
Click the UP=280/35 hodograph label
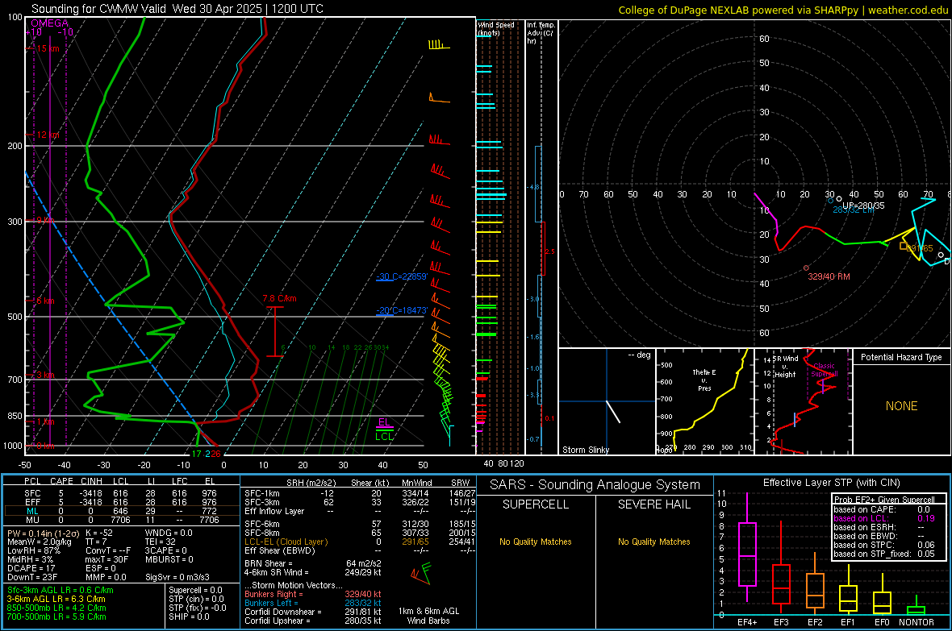click(862, 205)
